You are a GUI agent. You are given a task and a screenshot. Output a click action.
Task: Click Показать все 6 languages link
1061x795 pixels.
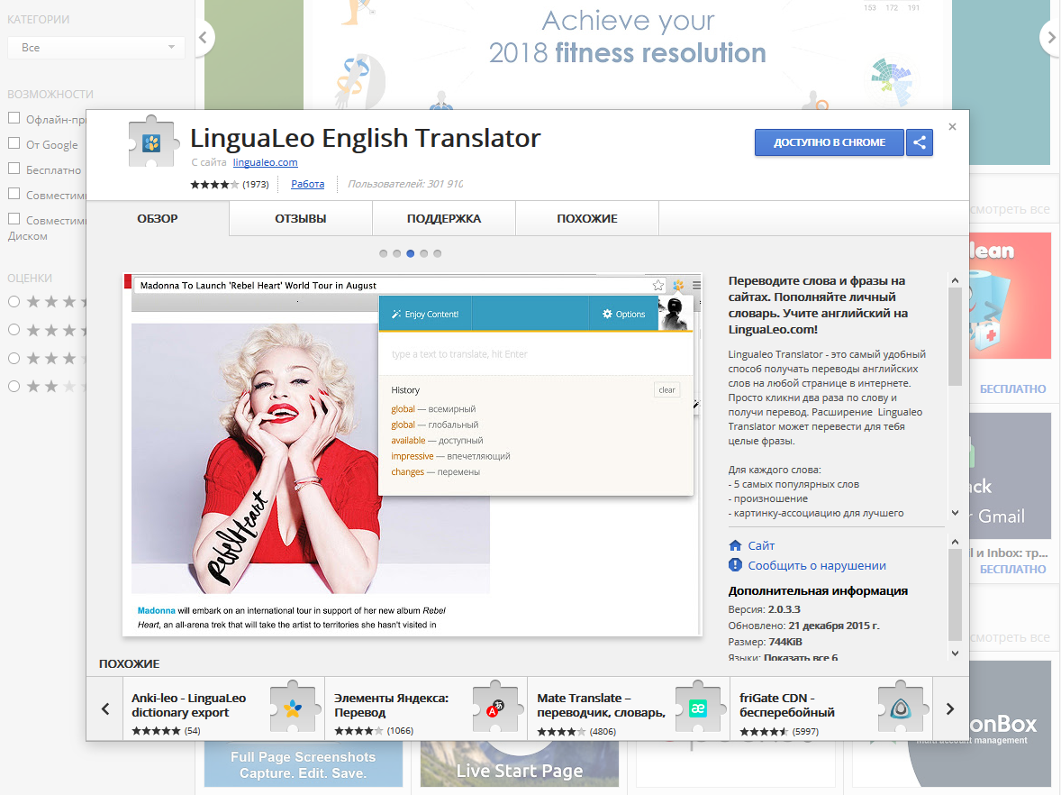[x=802, y=657]
